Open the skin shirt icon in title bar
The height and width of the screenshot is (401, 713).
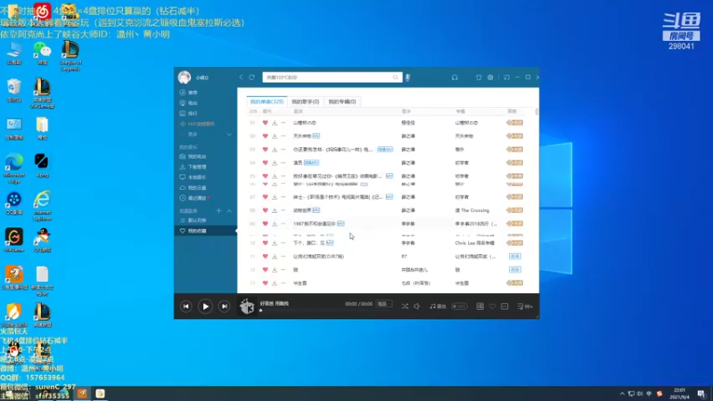tap(479, 78)
